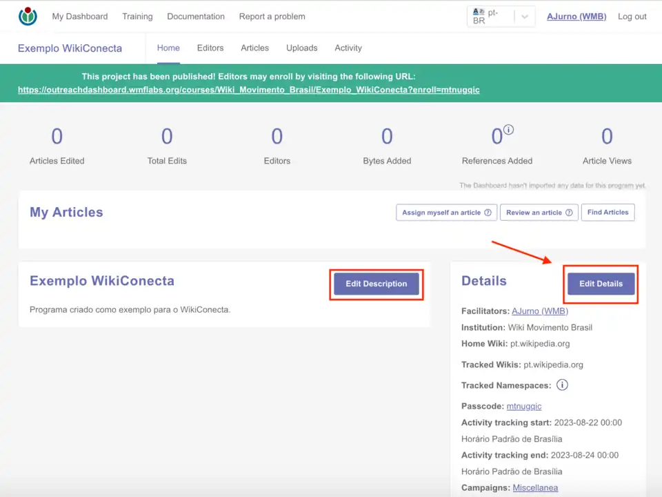Click info icon next to References Added
This screenshot has height=497, width=662.
[x=509, y=130]
